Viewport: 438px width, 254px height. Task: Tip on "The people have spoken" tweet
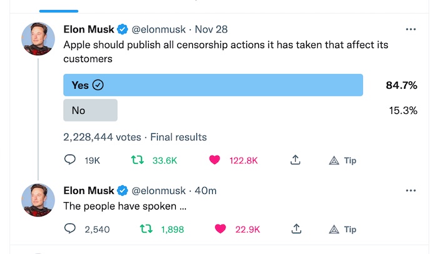[342, 230]
